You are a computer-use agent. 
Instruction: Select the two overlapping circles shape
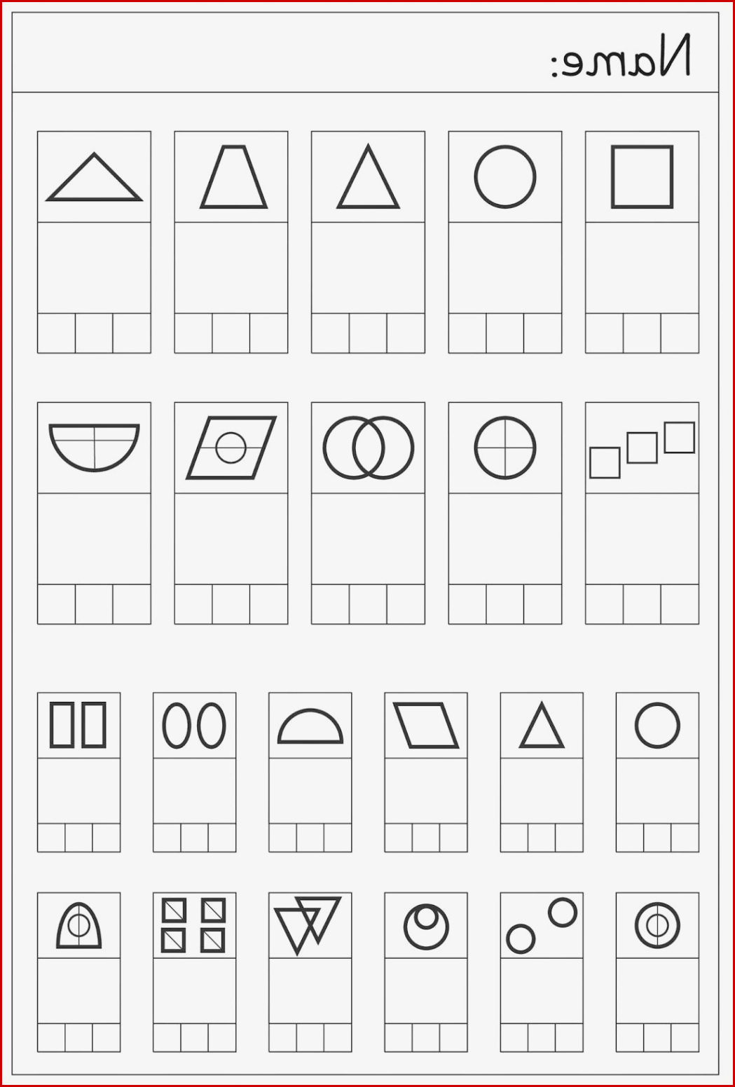(x=368, y=448)
